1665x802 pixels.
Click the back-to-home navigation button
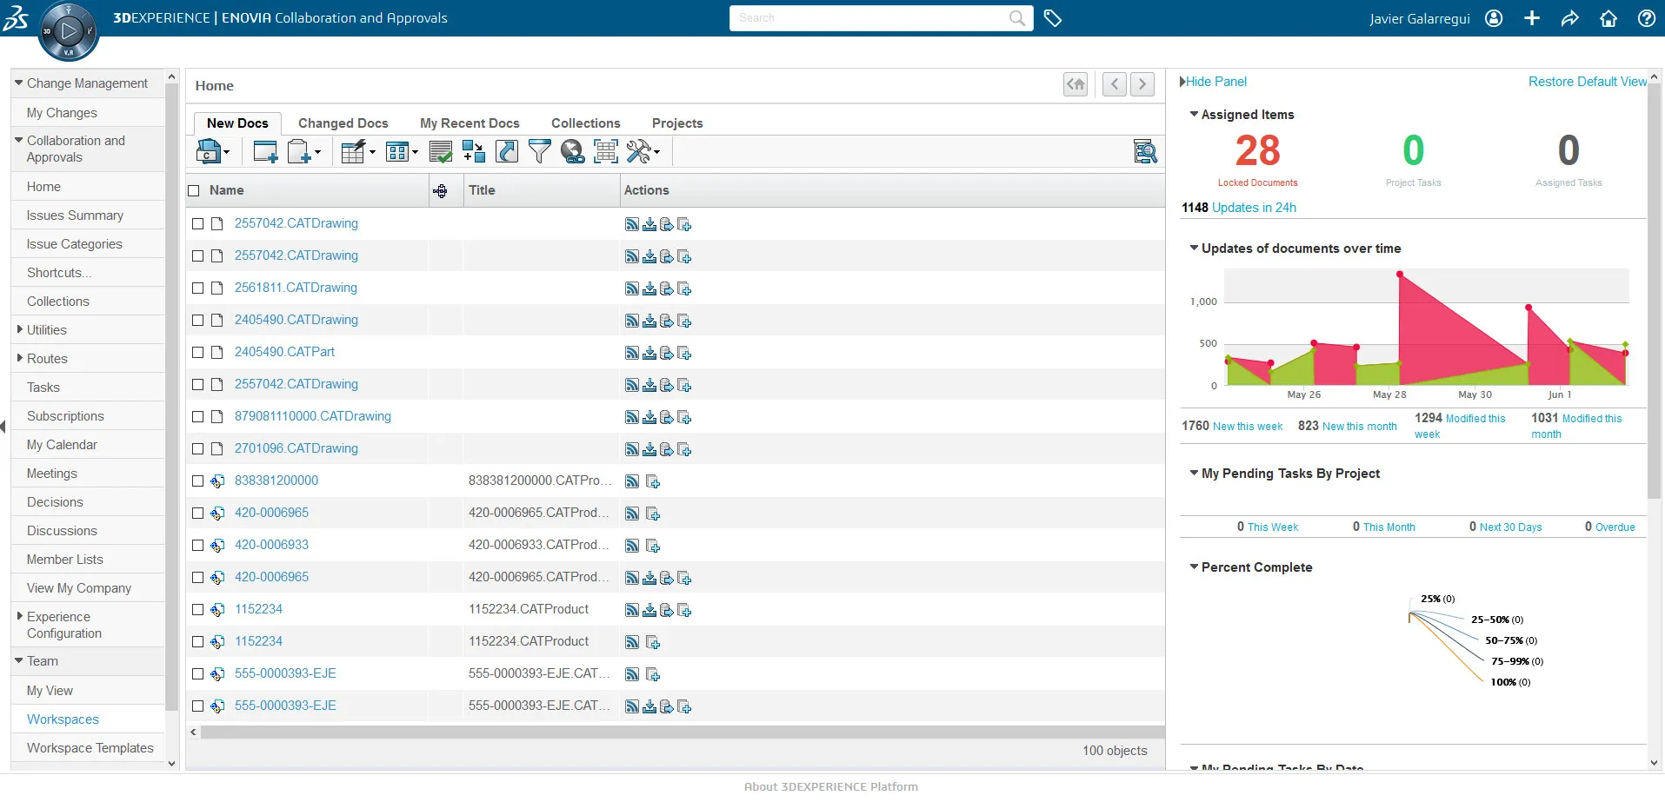1076,84
